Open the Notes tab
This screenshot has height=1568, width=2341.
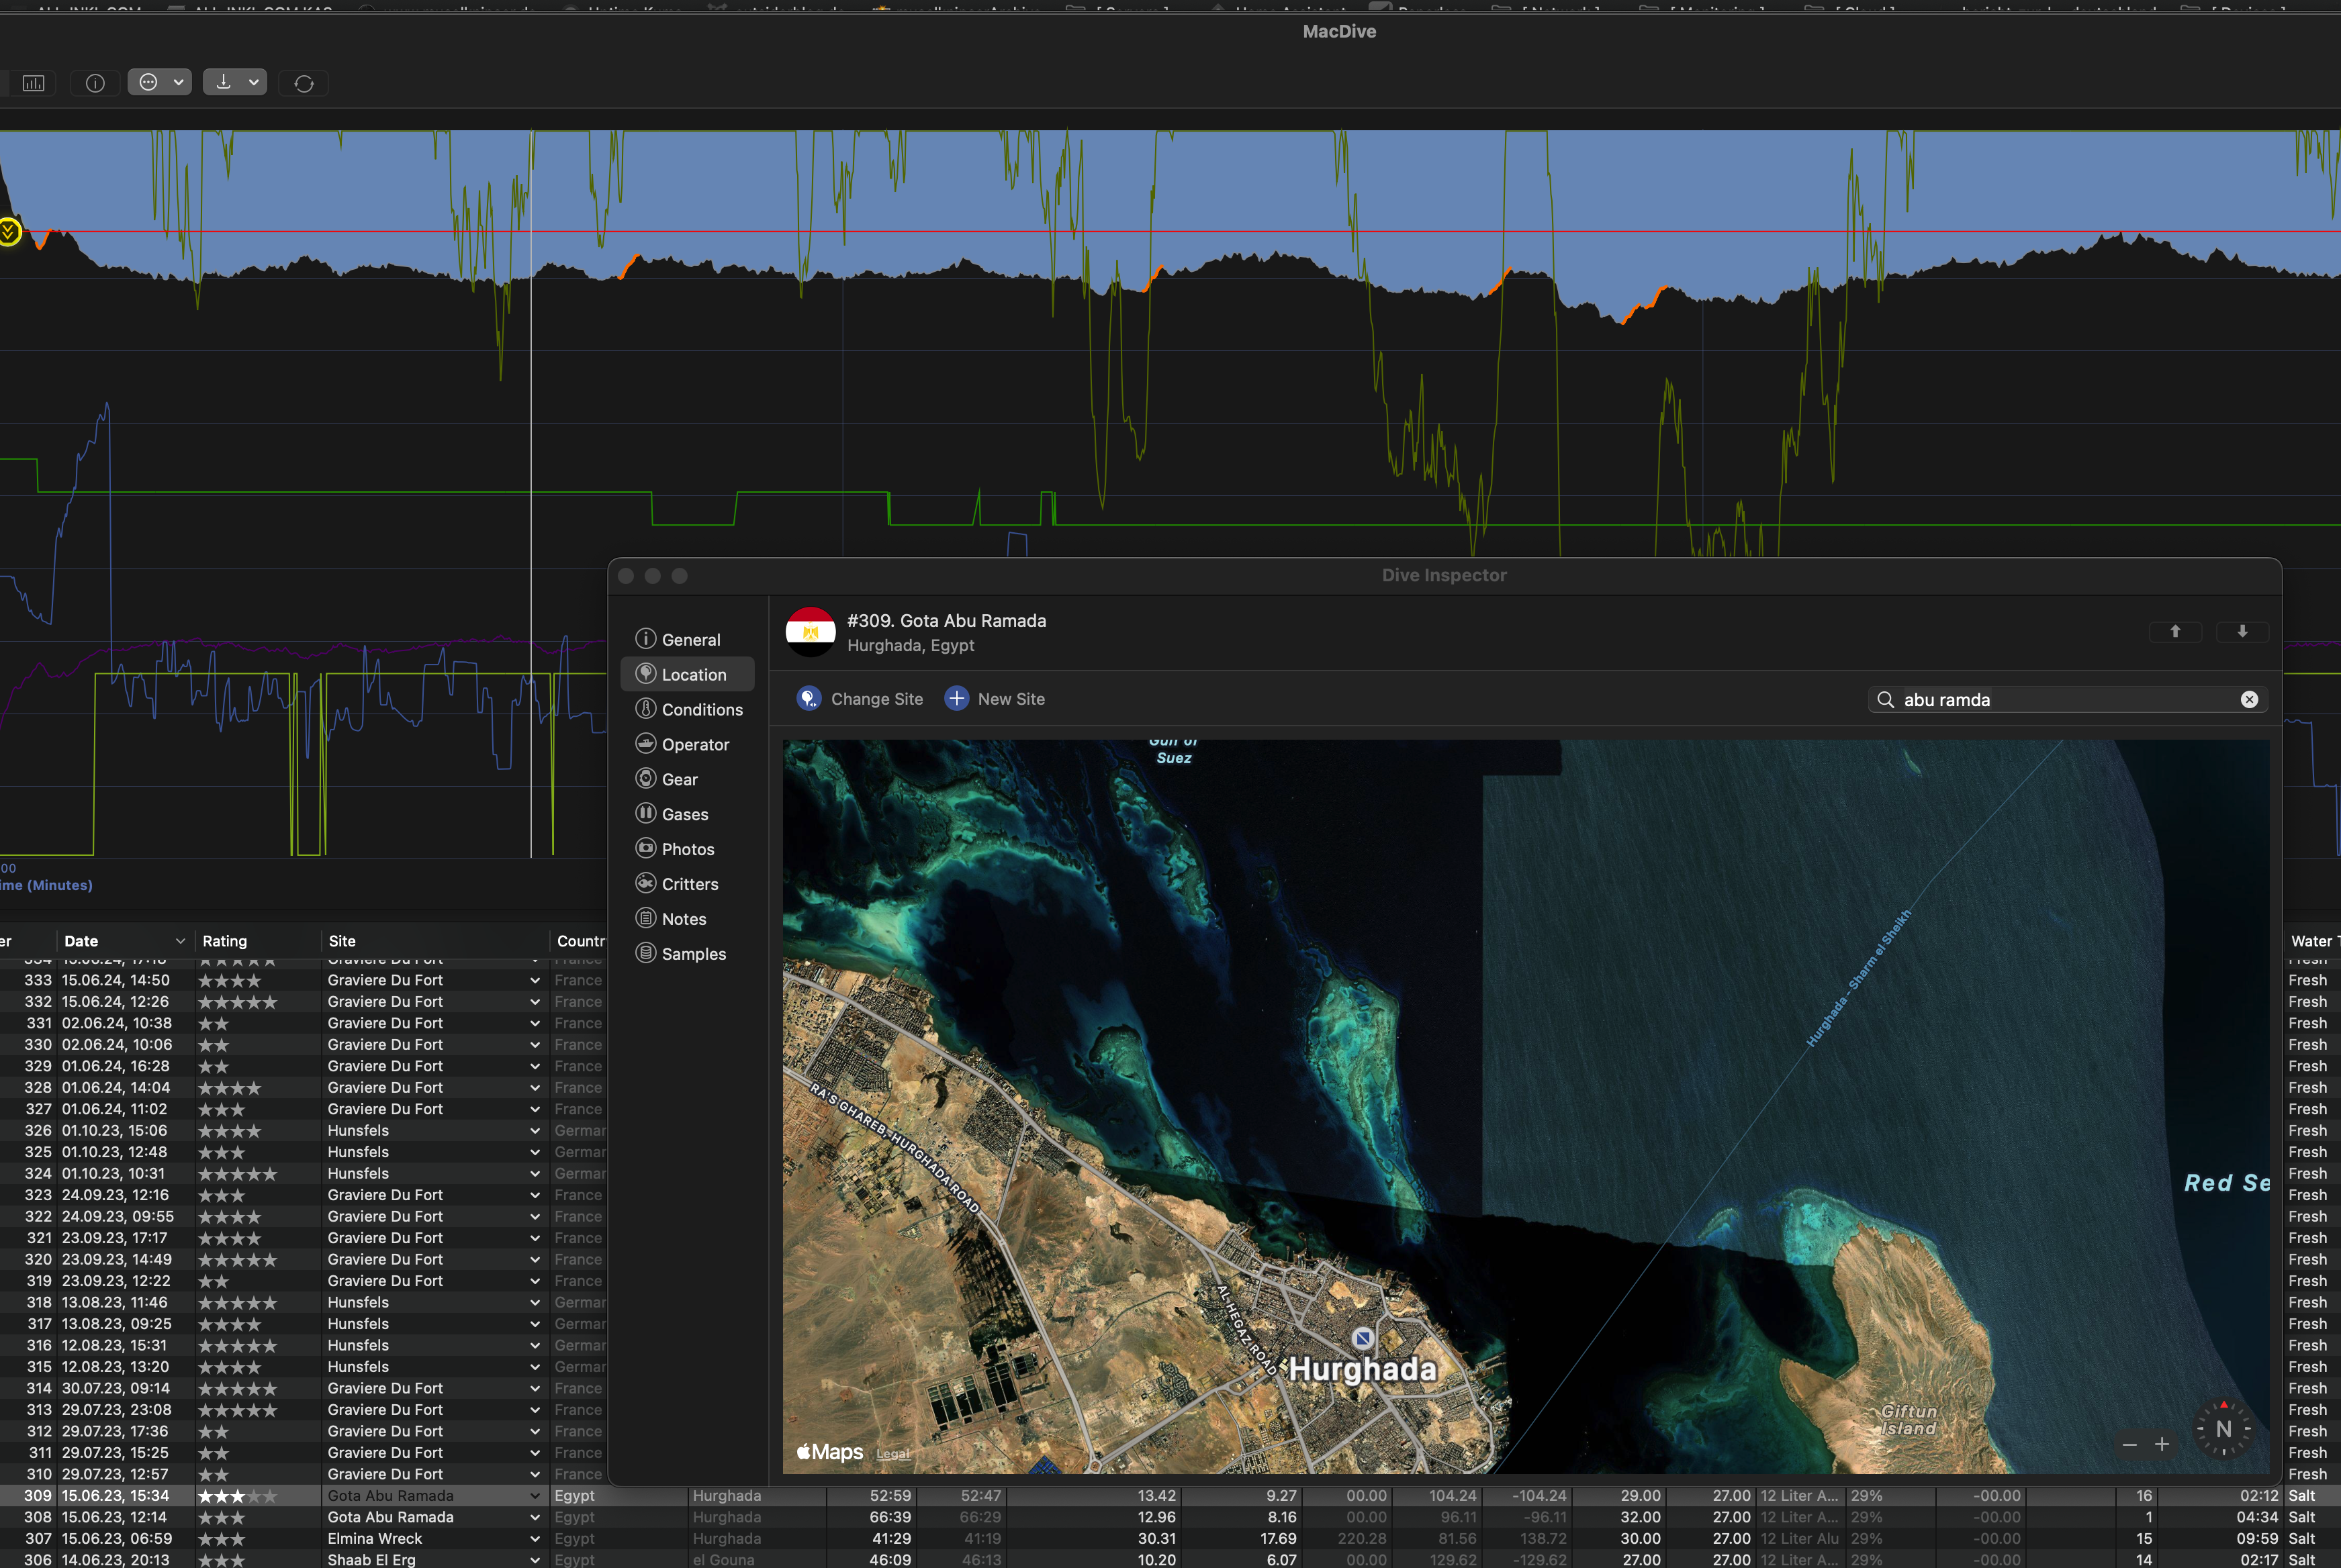click(688, 919)
